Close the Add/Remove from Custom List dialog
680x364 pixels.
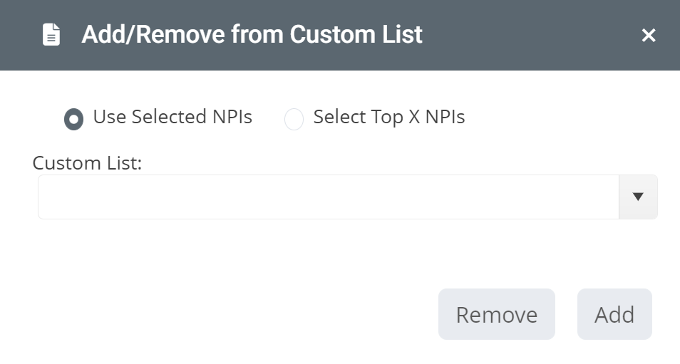click(649, 35)
